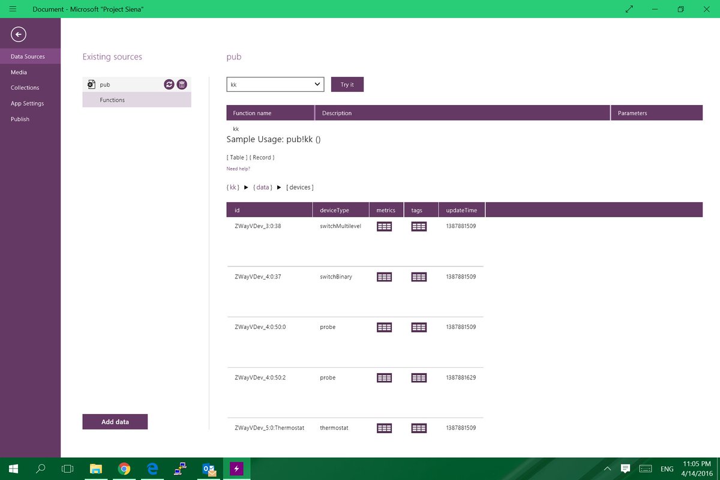720x480 pixels.
Task: Delete the pub data source
Action: (182, 85)
